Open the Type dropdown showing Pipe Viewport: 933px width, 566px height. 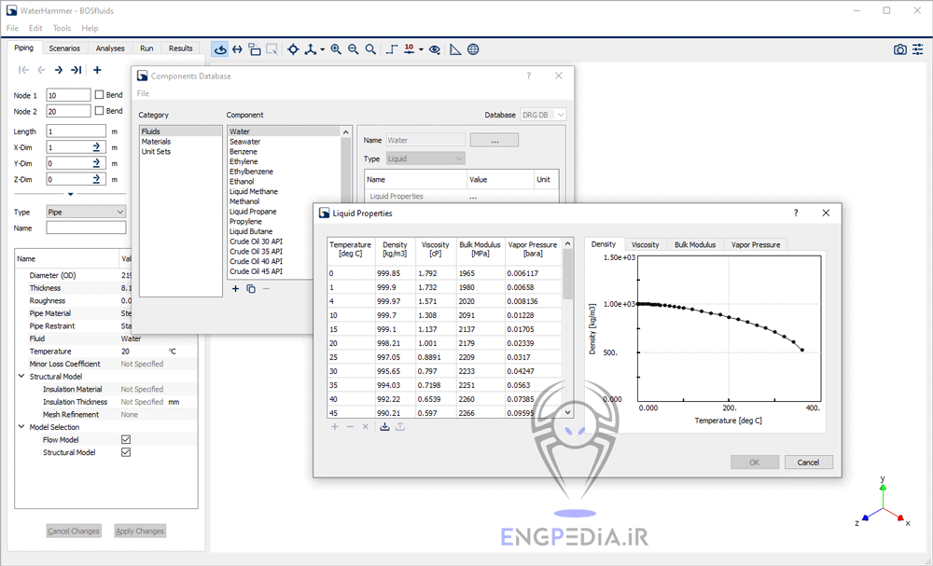[x=86, y=212]
